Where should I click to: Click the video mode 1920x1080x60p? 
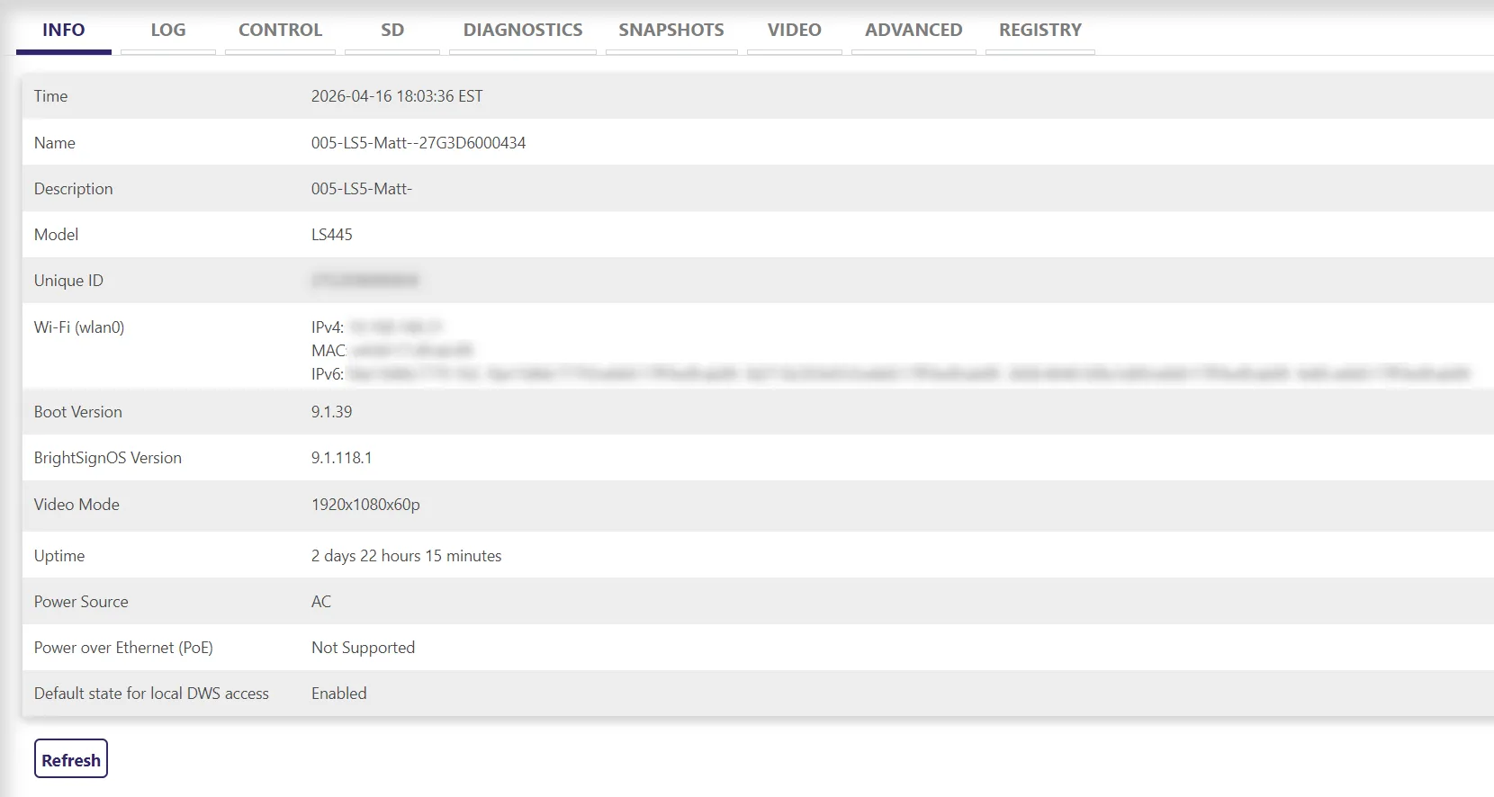point(365,505)
